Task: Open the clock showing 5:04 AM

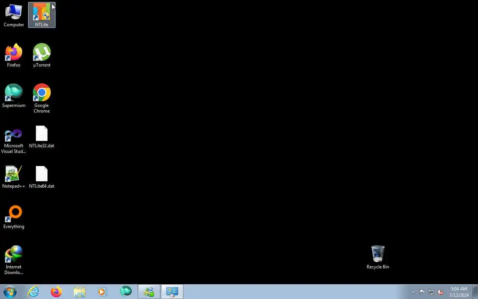Action: pyautogui.click(x=459, y=292)
